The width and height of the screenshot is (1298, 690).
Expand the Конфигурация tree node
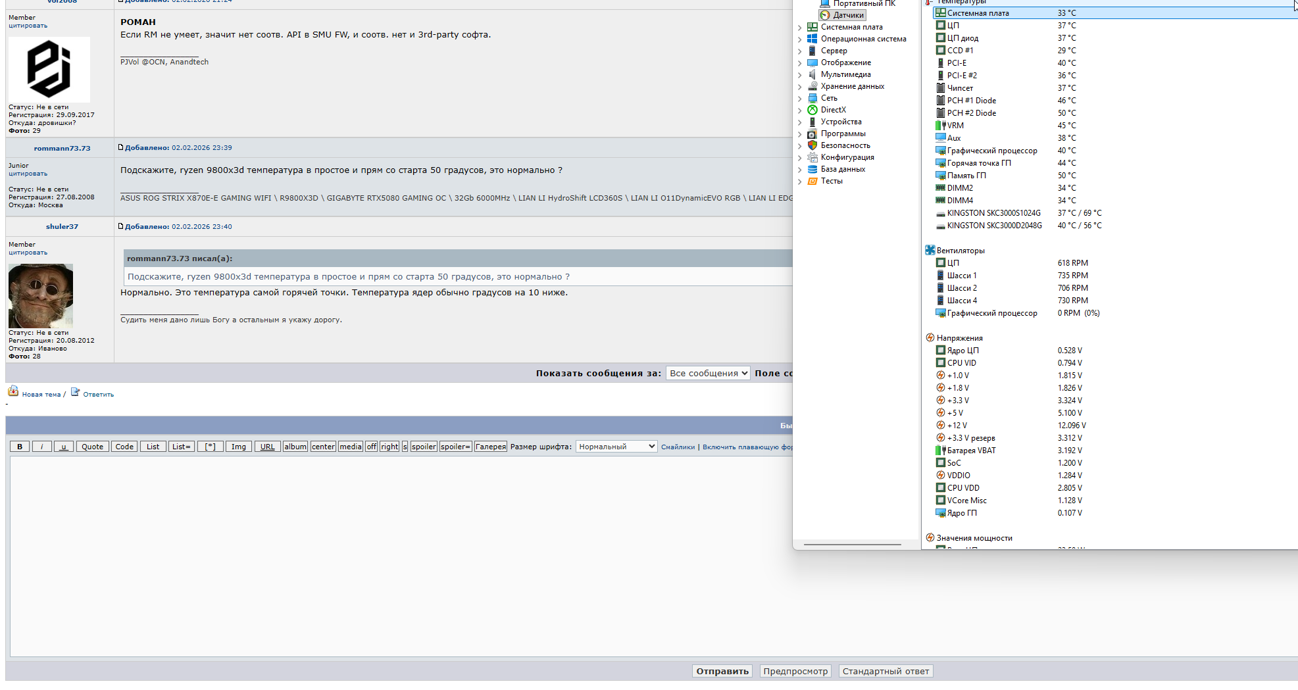[x=799, y=158]
